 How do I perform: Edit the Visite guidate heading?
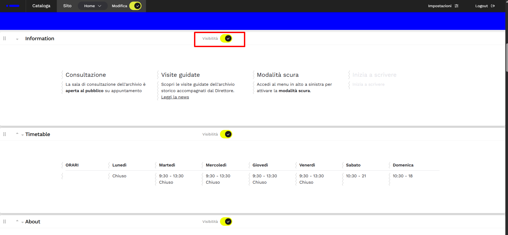click(180, 75)
